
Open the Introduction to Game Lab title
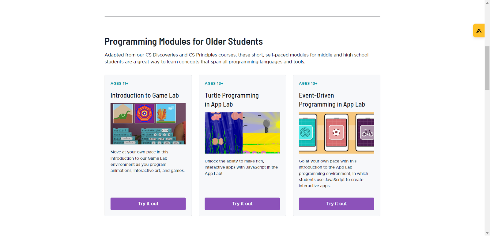145,96
